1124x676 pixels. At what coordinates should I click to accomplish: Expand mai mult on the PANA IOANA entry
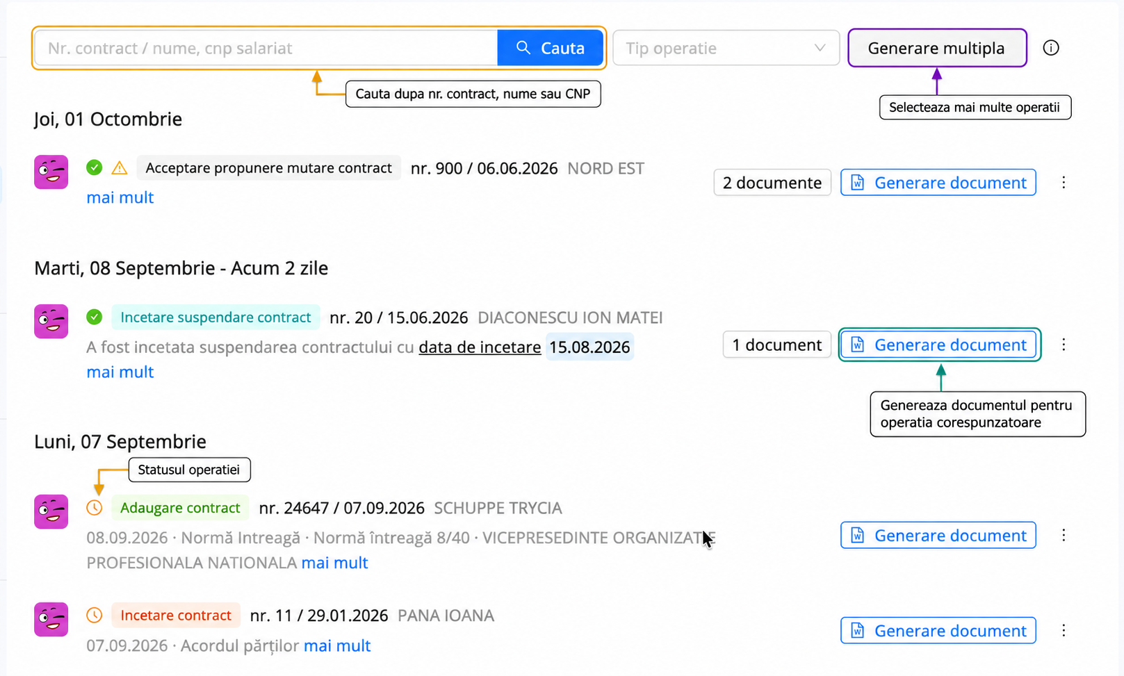(337, 645)
